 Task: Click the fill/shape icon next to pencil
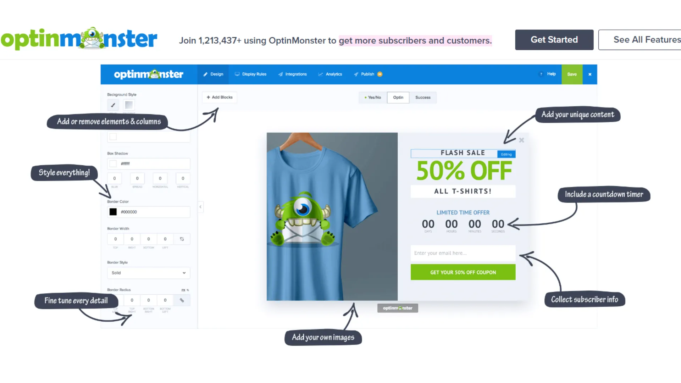tap(129, 105)
